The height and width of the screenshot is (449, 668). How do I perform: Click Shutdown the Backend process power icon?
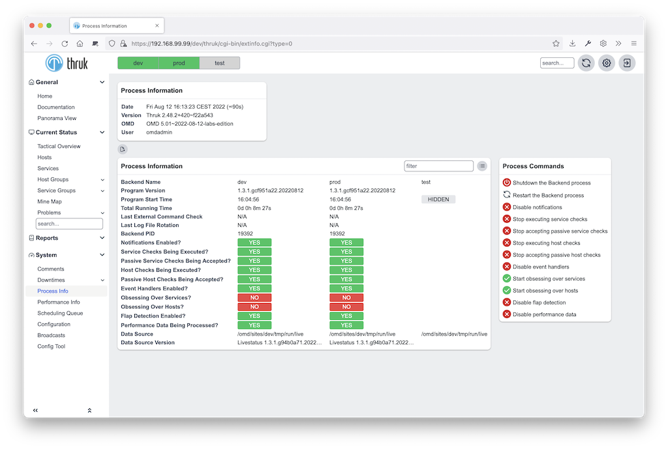click(x=506, y=182)
